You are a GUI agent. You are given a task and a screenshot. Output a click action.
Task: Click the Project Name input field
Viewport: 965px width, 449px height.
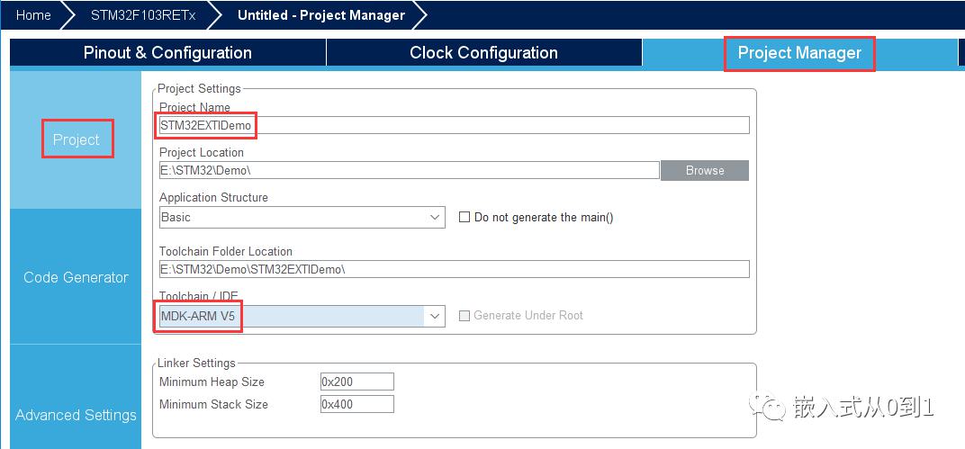[x=455, y=125]
